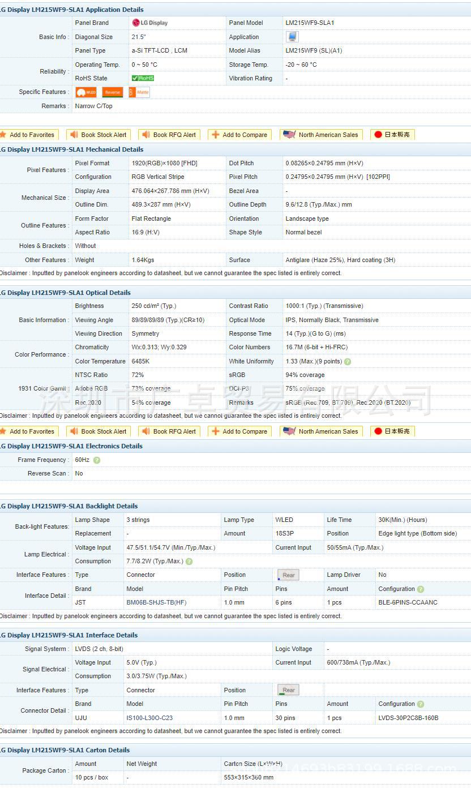Click sRGB 94% coverage value

pyautogui.click(x=305, y=375)
